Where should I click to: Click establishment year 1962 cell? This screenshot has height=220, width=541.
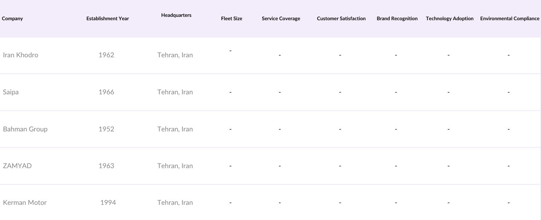106,55
